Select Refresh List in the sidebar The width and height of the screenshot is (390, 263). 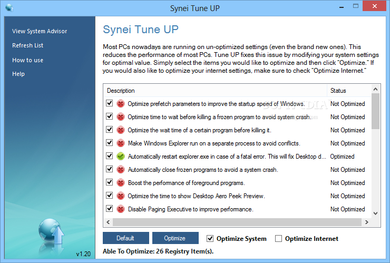pos(27,45)
